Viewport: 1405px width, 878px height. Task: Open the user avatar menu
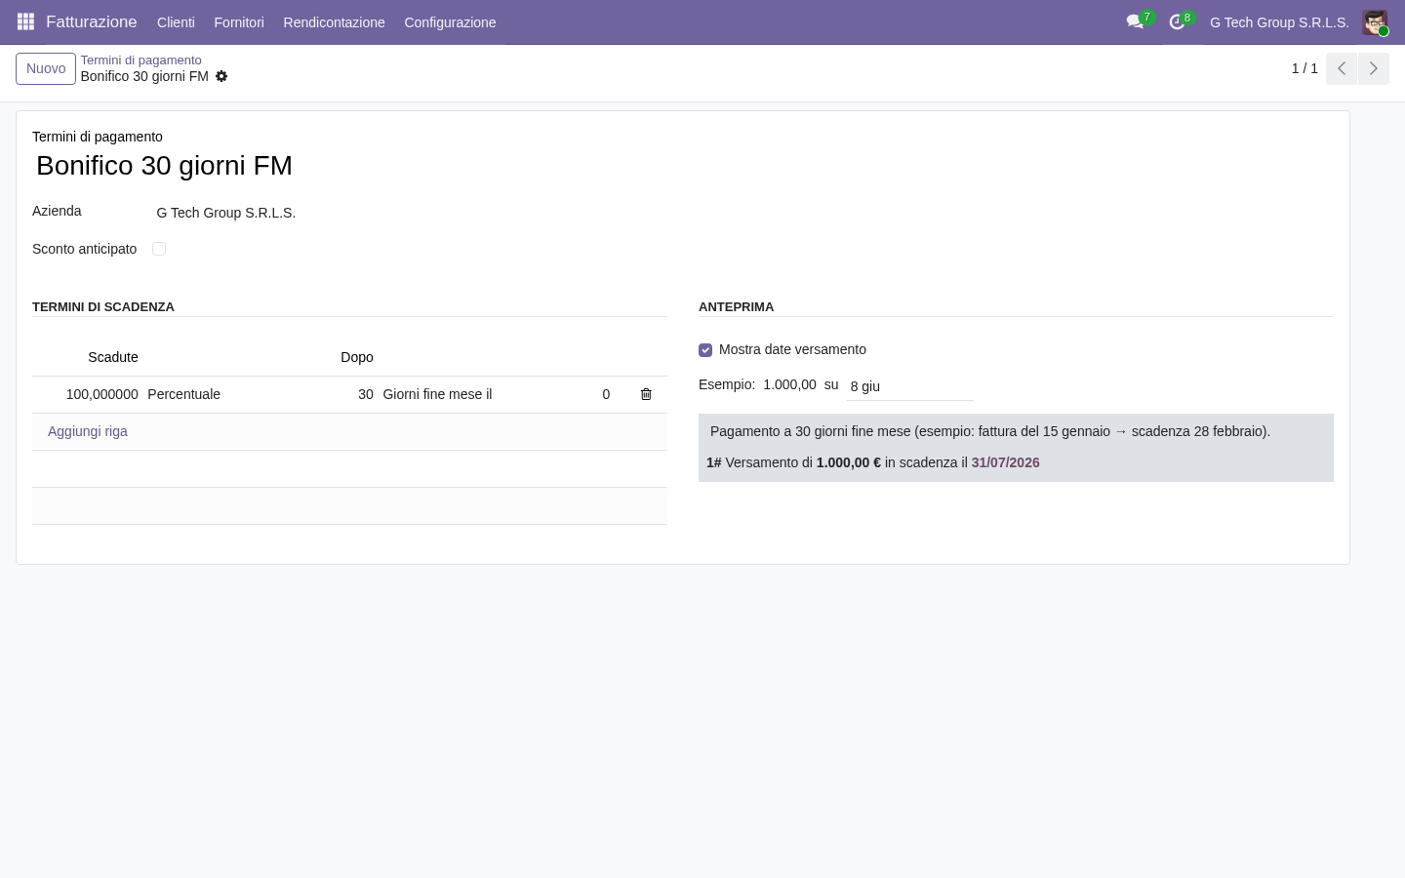[1375, 22]
